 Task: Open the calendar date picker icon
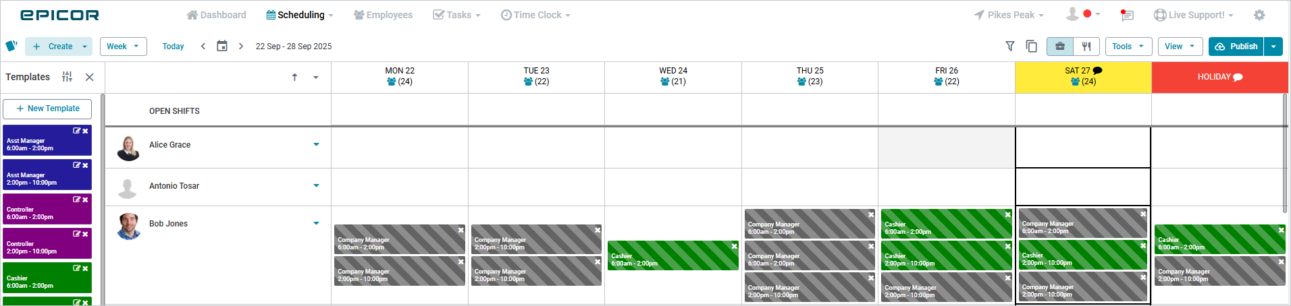221,47
